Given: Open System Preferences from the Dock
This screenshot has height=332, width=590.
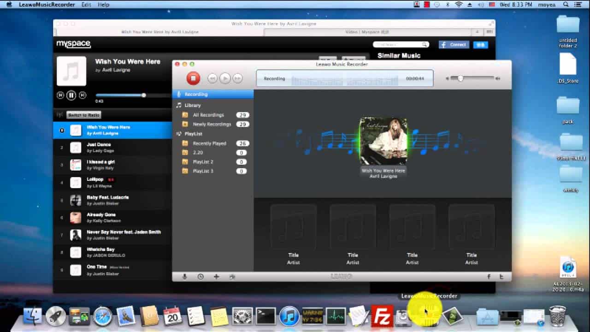Looking at the screenshot, I should pyautogui.click(x=242, y=316).
